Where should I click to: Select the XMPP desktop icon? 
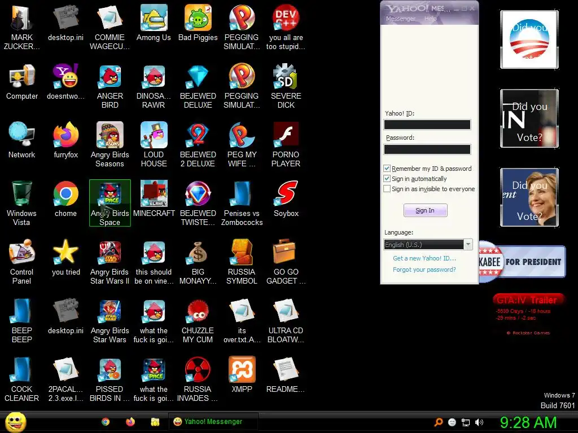pos(242,375)
